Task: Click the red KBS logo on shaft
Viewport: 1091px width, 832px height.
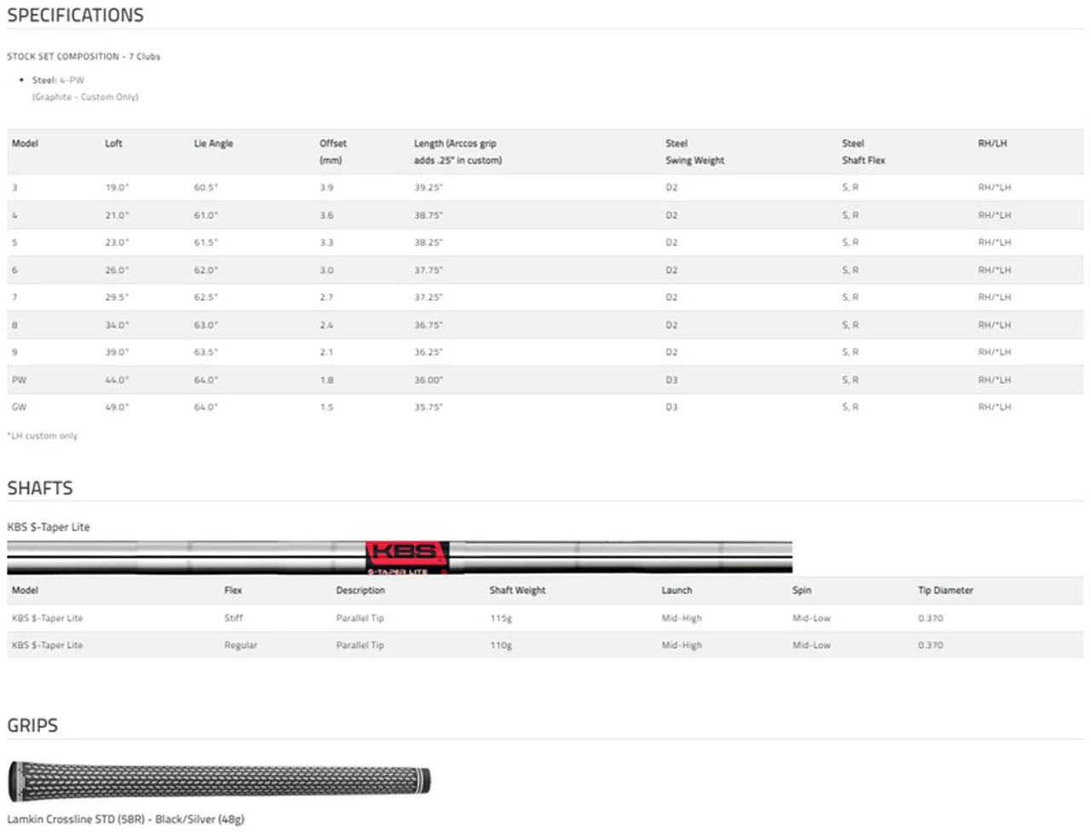Action: [x=407, y=555]
